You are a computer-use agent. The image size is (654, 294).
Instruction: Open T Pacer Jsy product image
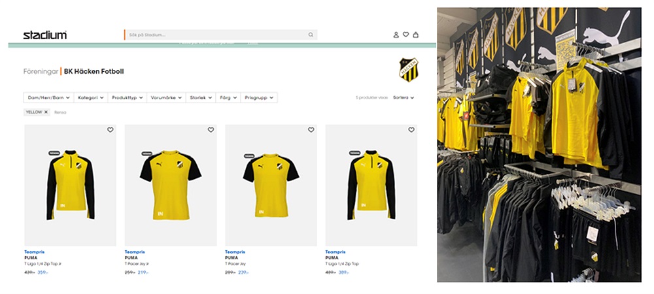[271, 185]
